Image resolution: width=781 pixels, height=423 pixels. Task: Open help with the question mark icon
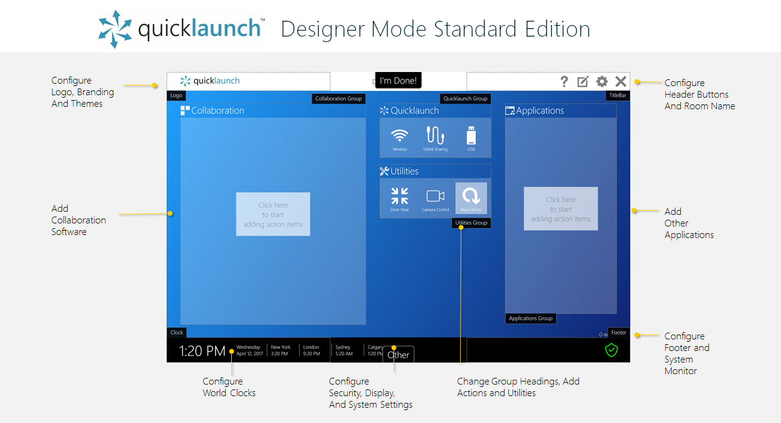tap(564, 81)
